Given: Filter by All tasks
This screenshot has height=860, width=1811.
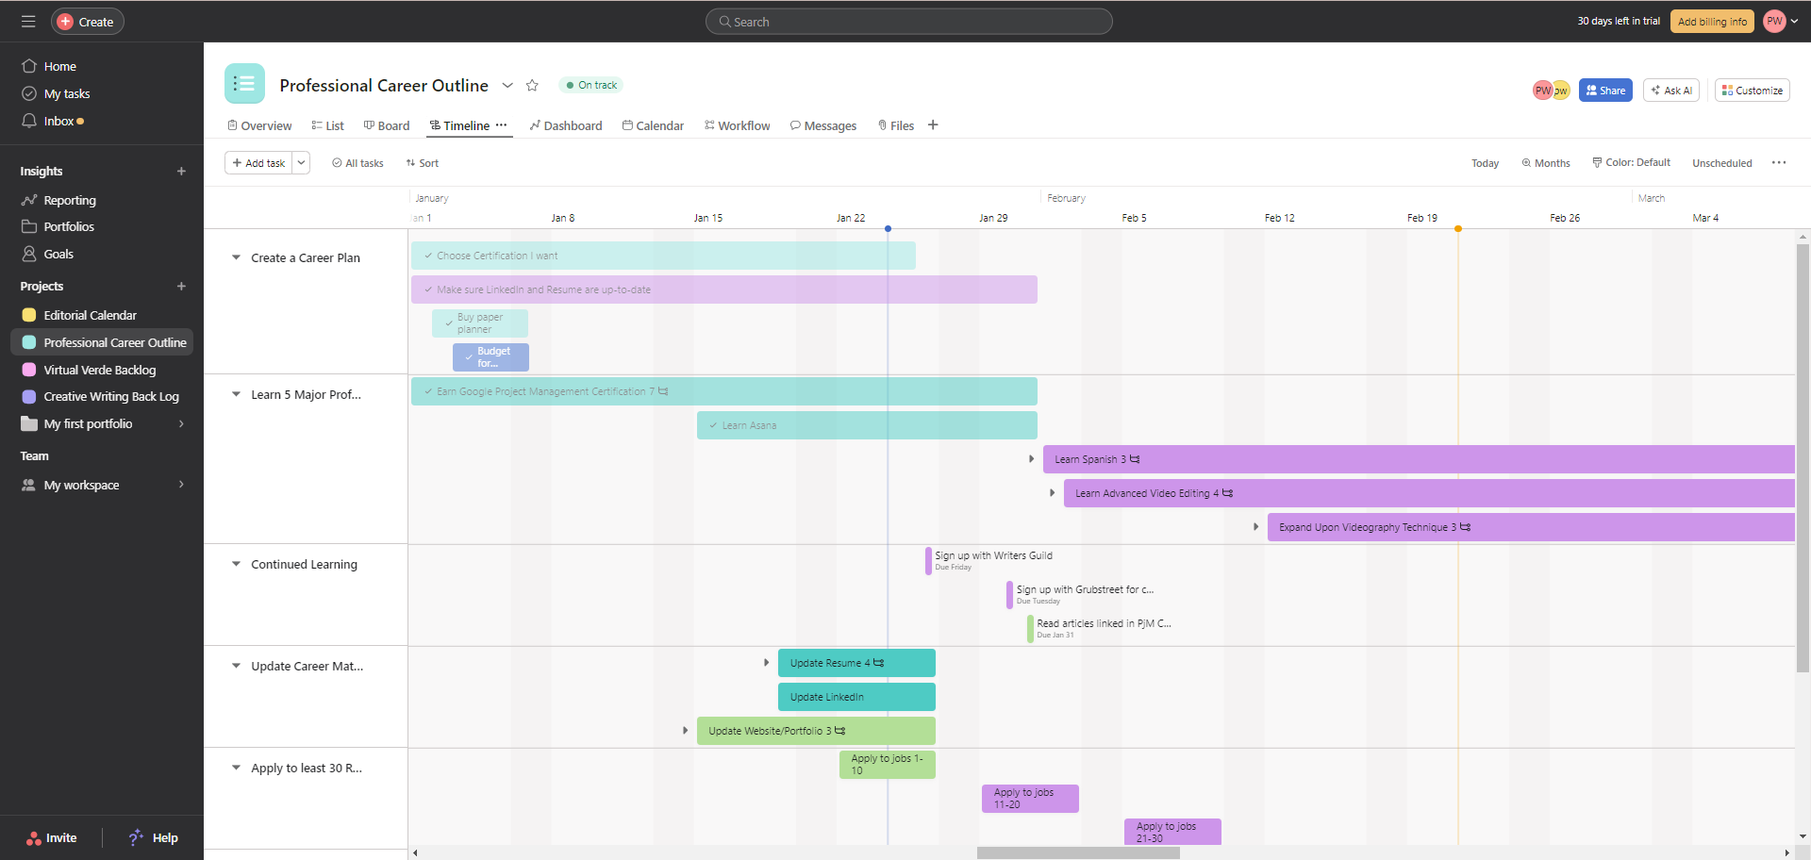Looking at the screenshot, I should [x=357, y=163].
